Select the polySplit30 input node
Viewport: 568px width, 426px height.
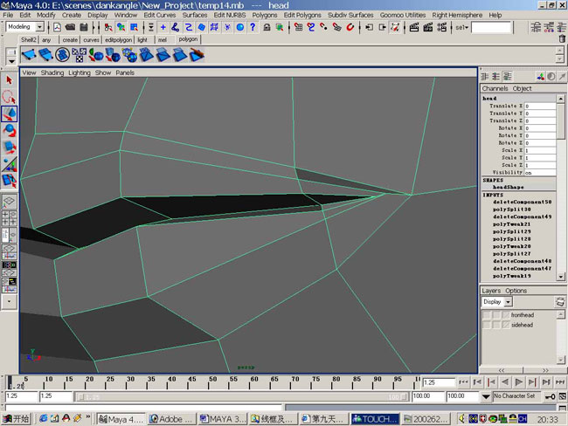pos(511,210)
